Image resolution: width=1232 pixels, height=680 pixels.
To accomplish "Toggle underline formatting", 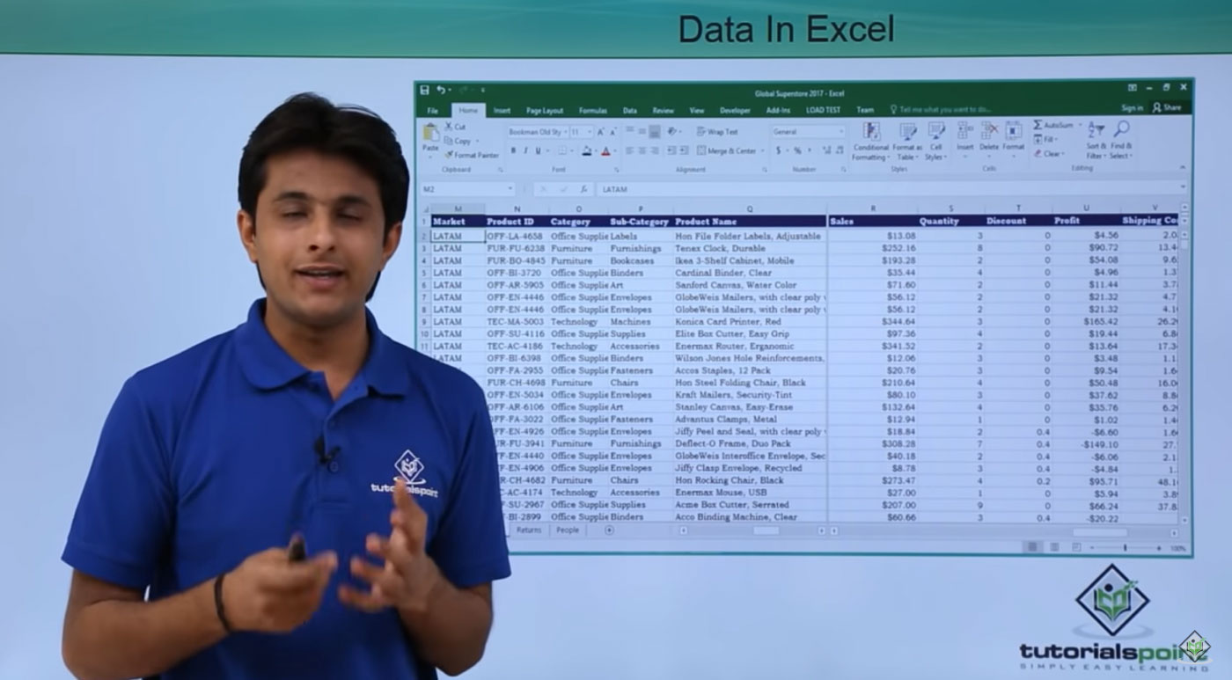I will click(x=537, y=151).
